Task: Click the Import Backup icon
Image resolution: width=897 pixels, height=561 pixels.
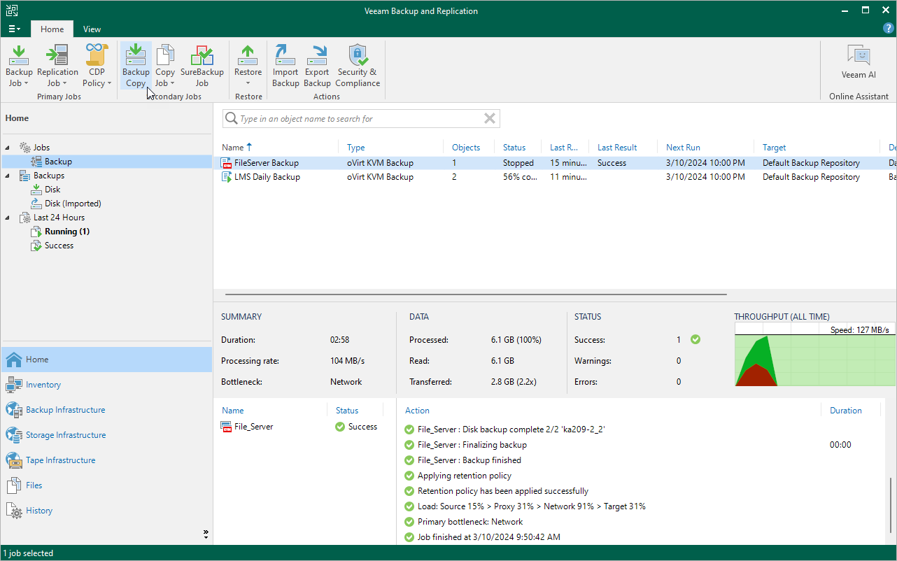Action: click(x=285, y=66)
